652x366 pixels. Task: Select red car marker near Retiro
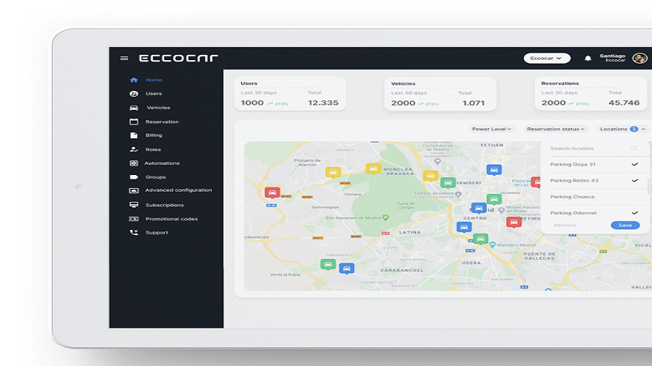click(514, 223)
